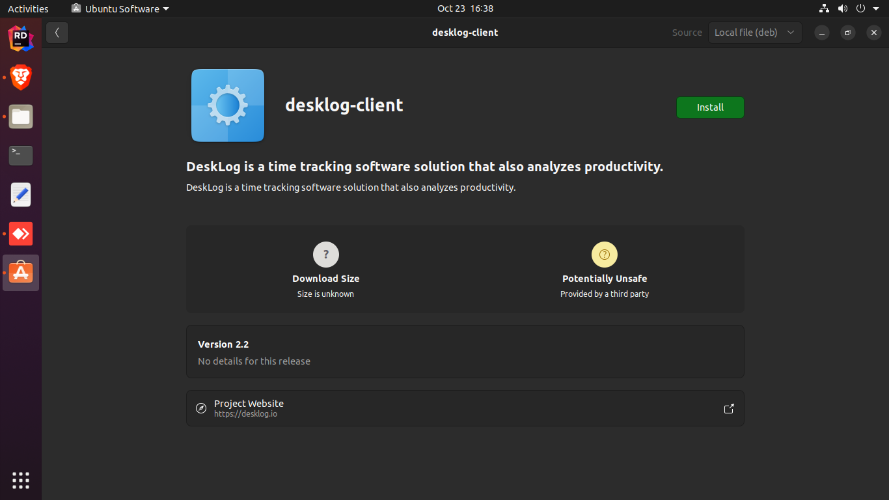889x500 pixels.
Task: Click the desklog-client title in header bar
Action: [x=465, y=33]
